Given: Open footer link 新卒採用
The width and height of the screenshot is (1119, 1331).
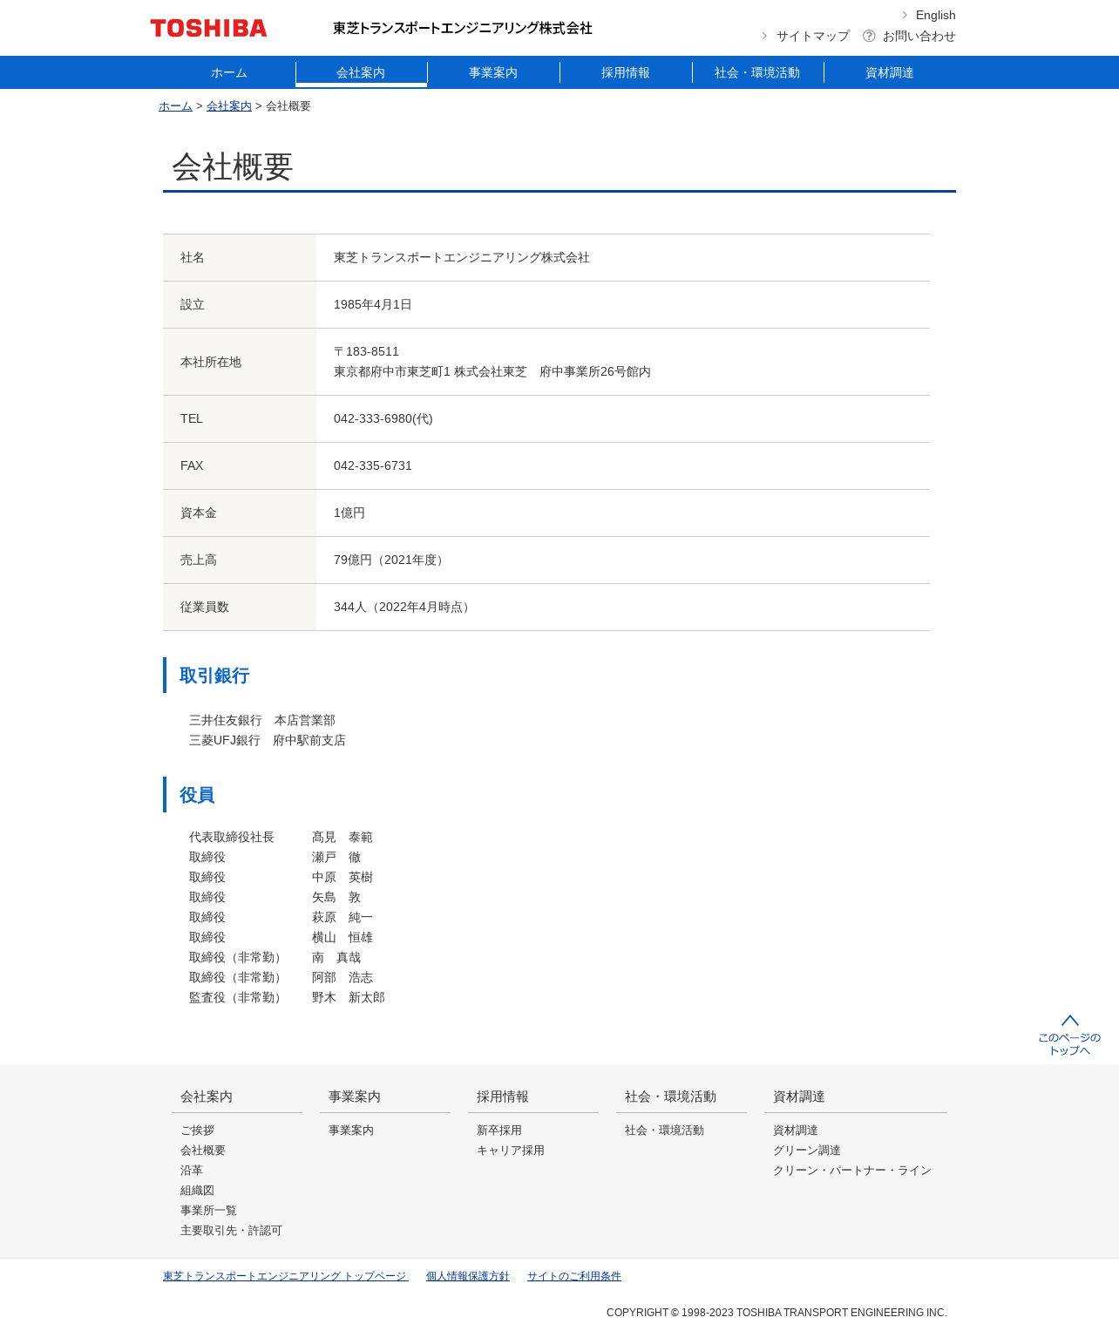Looking at the screenshot, I should (499, 1130).
